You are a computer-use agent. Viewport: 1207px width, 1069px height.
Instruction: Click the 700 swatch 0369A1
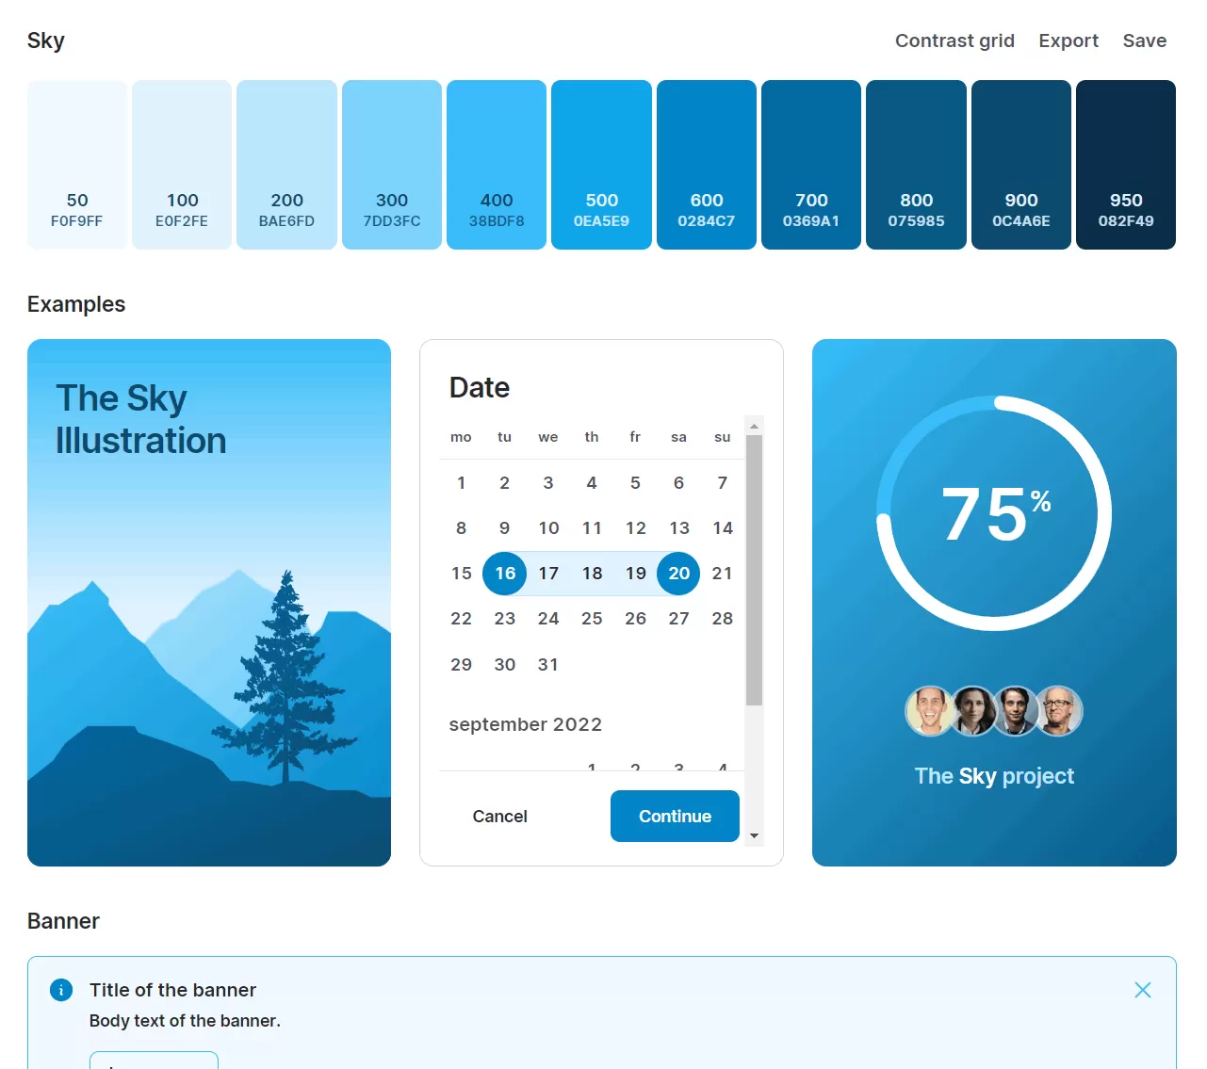[810, 164]
